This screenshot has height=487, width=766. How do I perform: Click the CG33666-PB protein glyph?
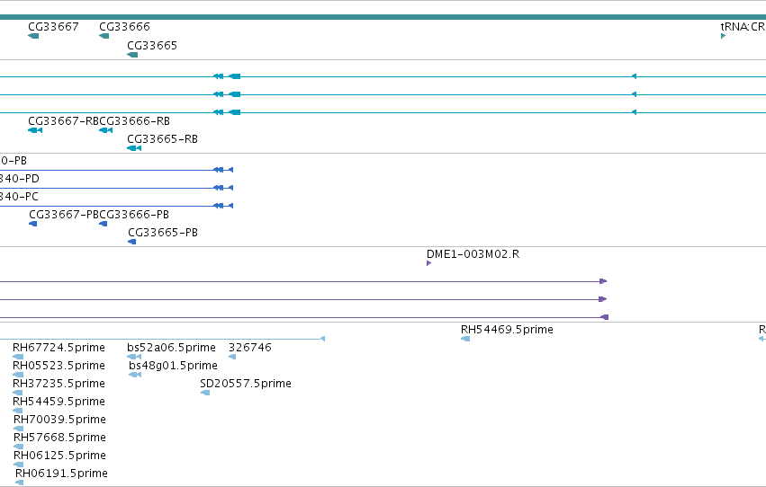point(104,224)
